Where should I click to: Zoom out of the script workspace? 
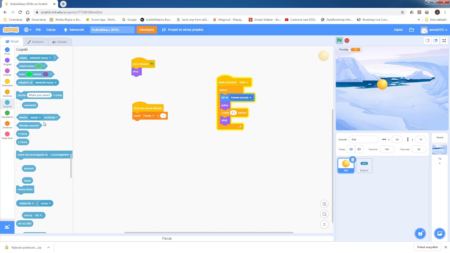(x=324, y=214)
